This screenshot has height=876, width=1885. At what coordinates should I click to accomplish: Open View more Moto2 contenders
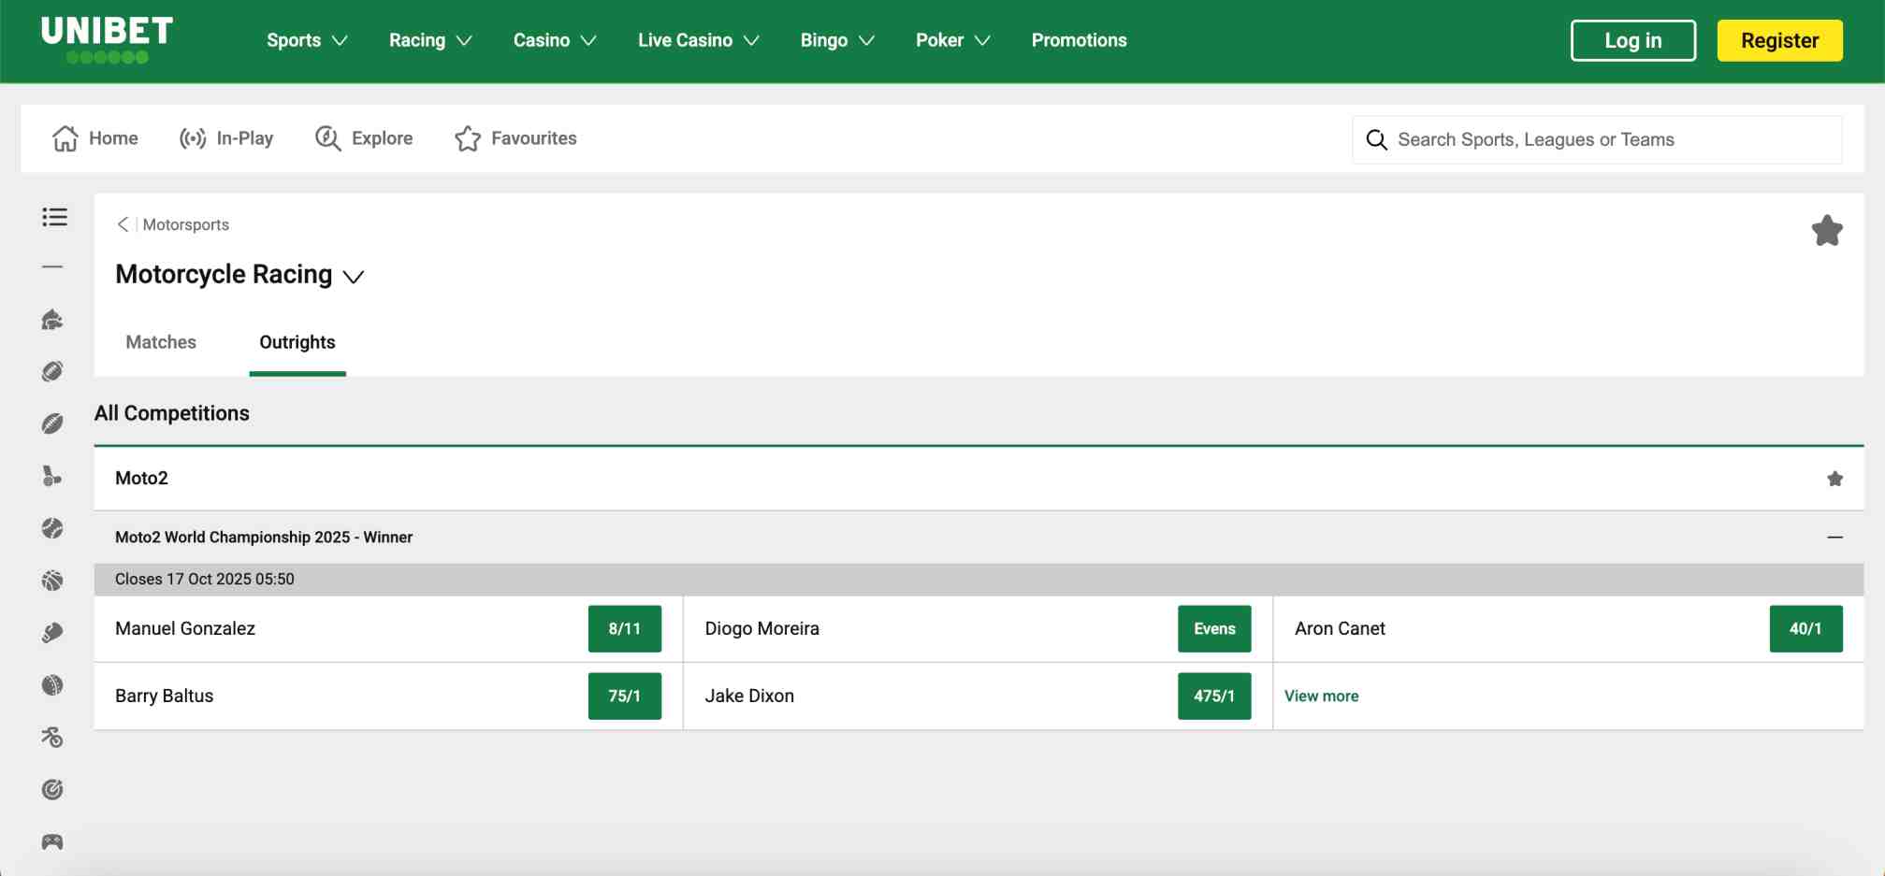pyautogui.click(x=1321, y=696)
